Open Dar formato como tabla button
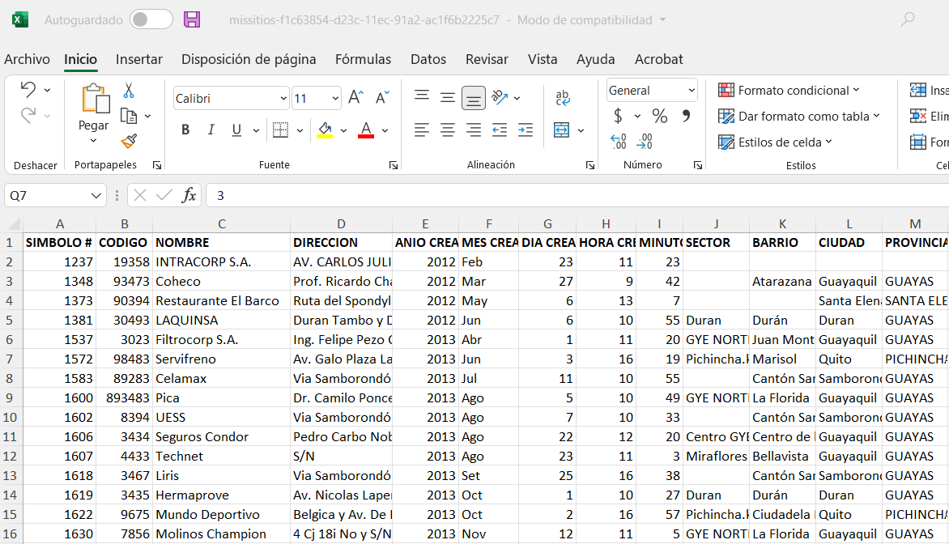The height and width of the screenshot is (544, 949). [799, 117]
